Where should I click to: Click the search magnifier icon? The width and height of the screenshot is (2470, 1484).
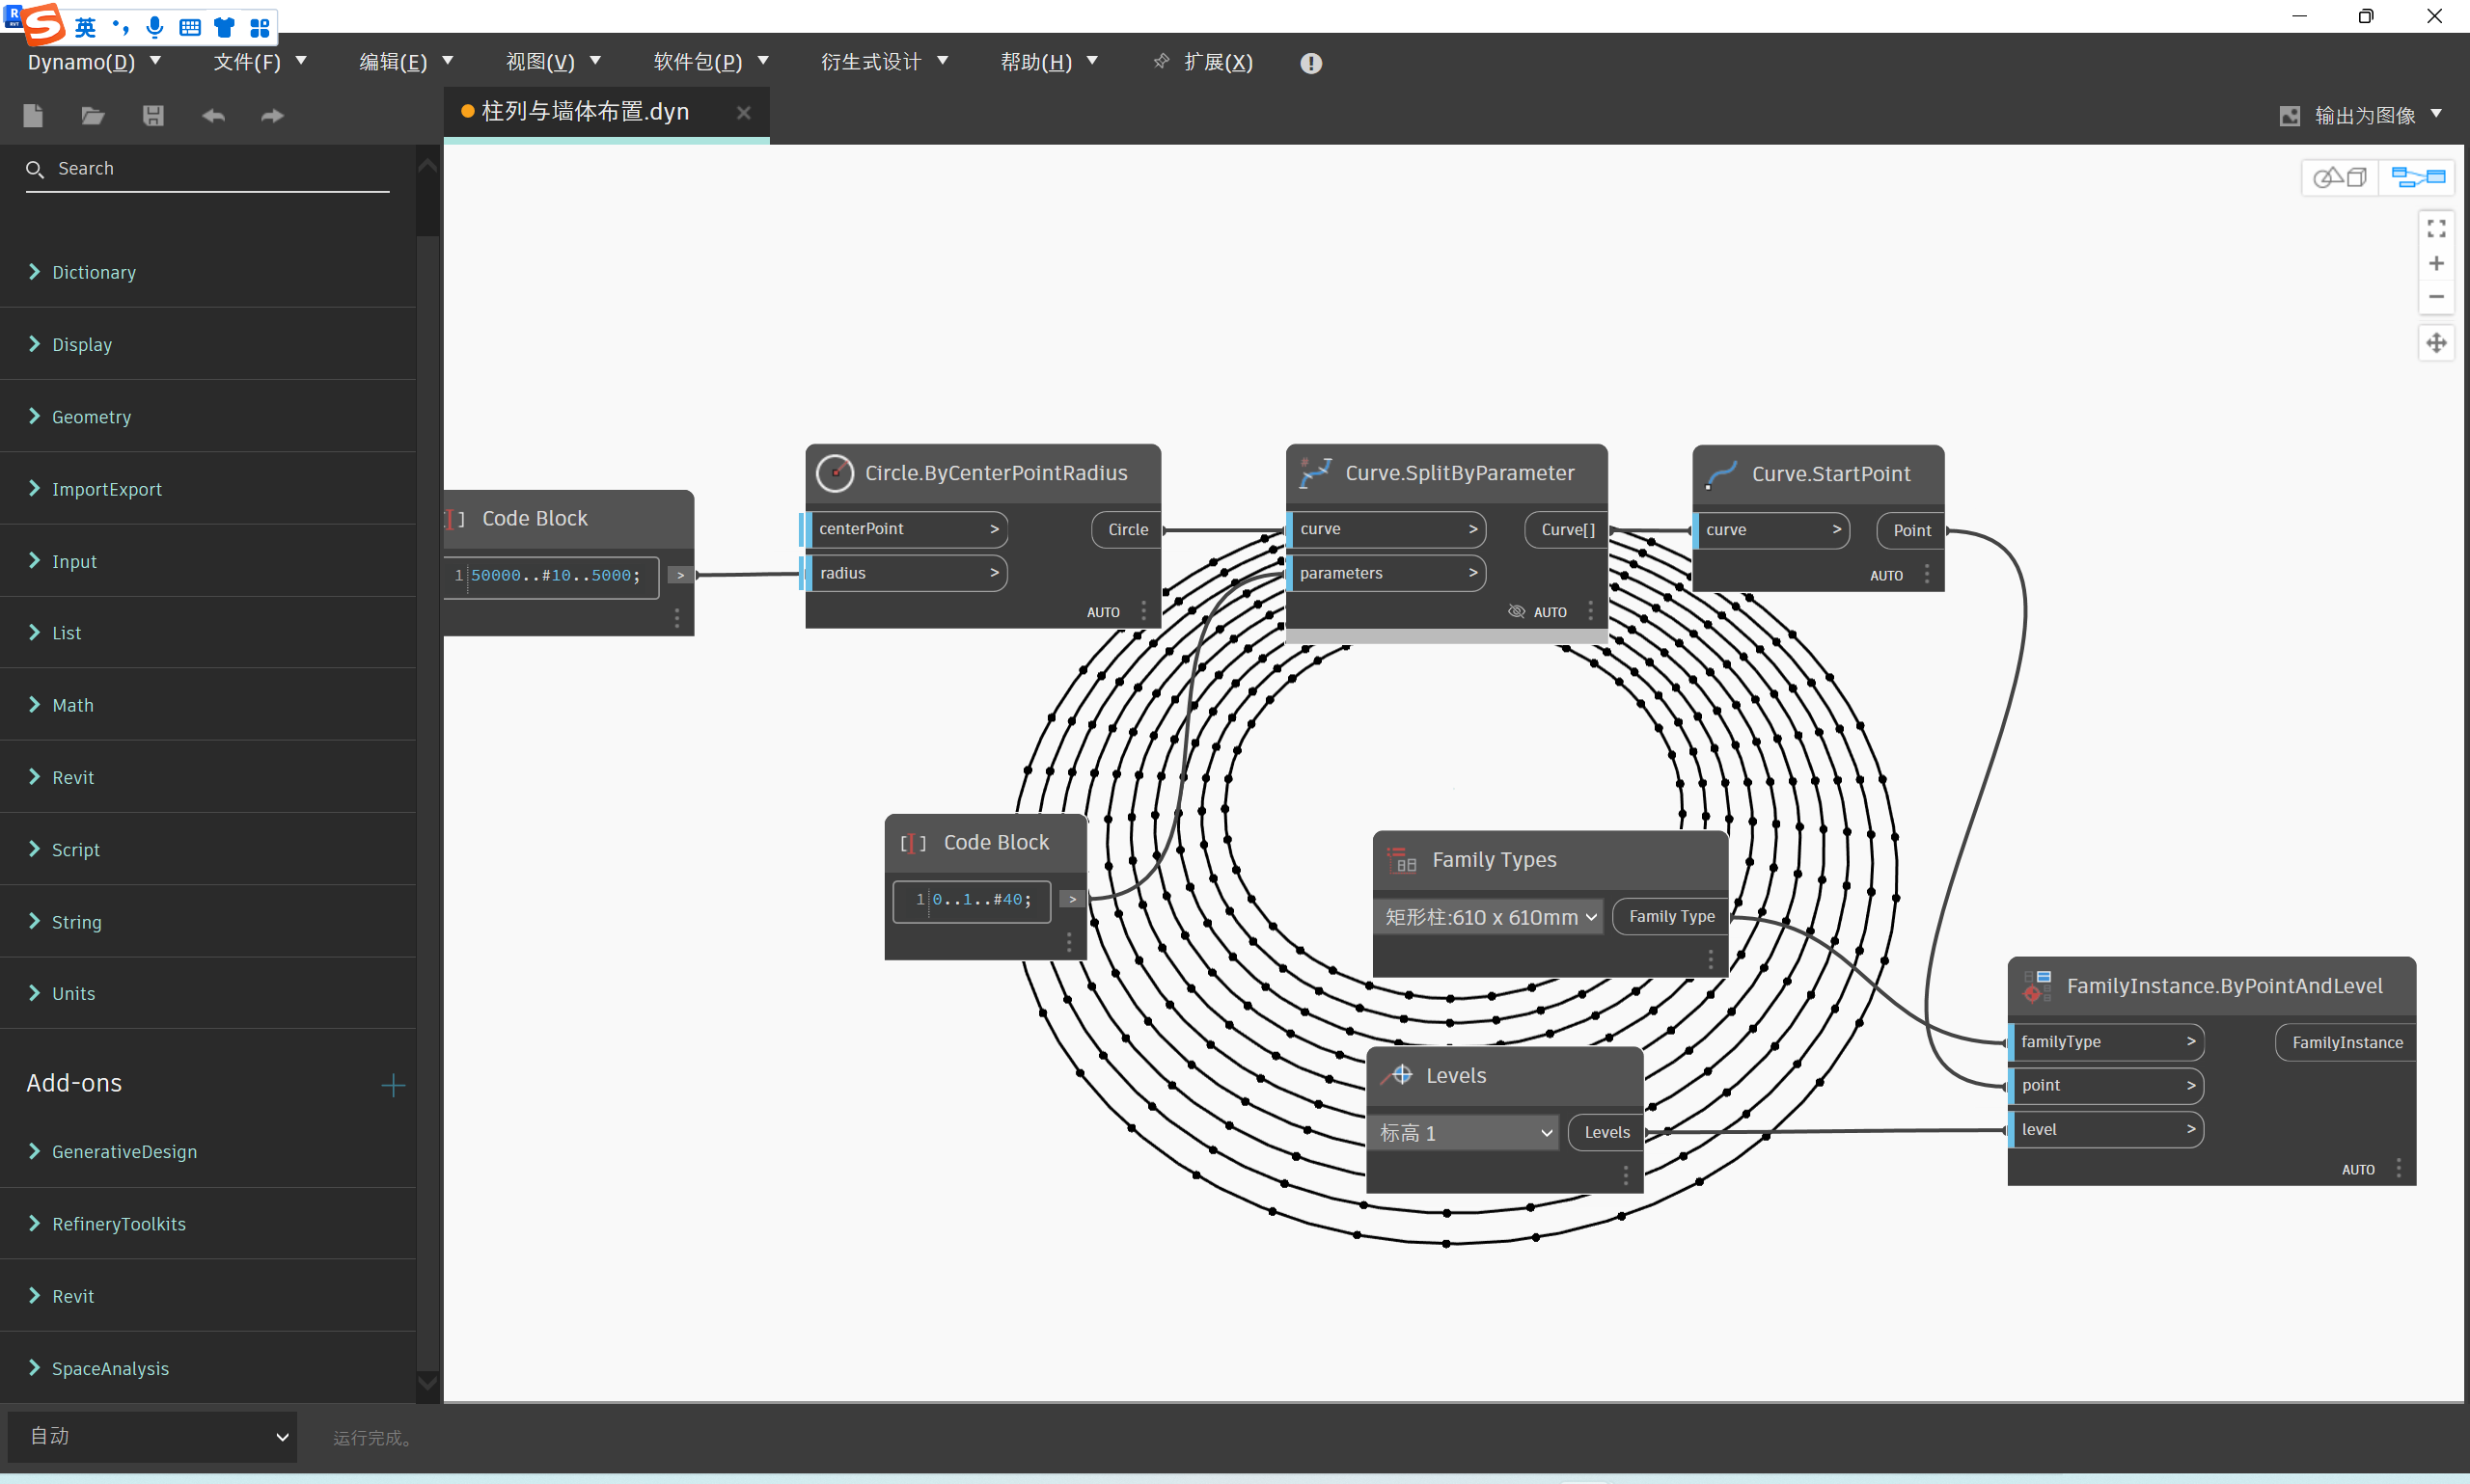tap(35, 169)
